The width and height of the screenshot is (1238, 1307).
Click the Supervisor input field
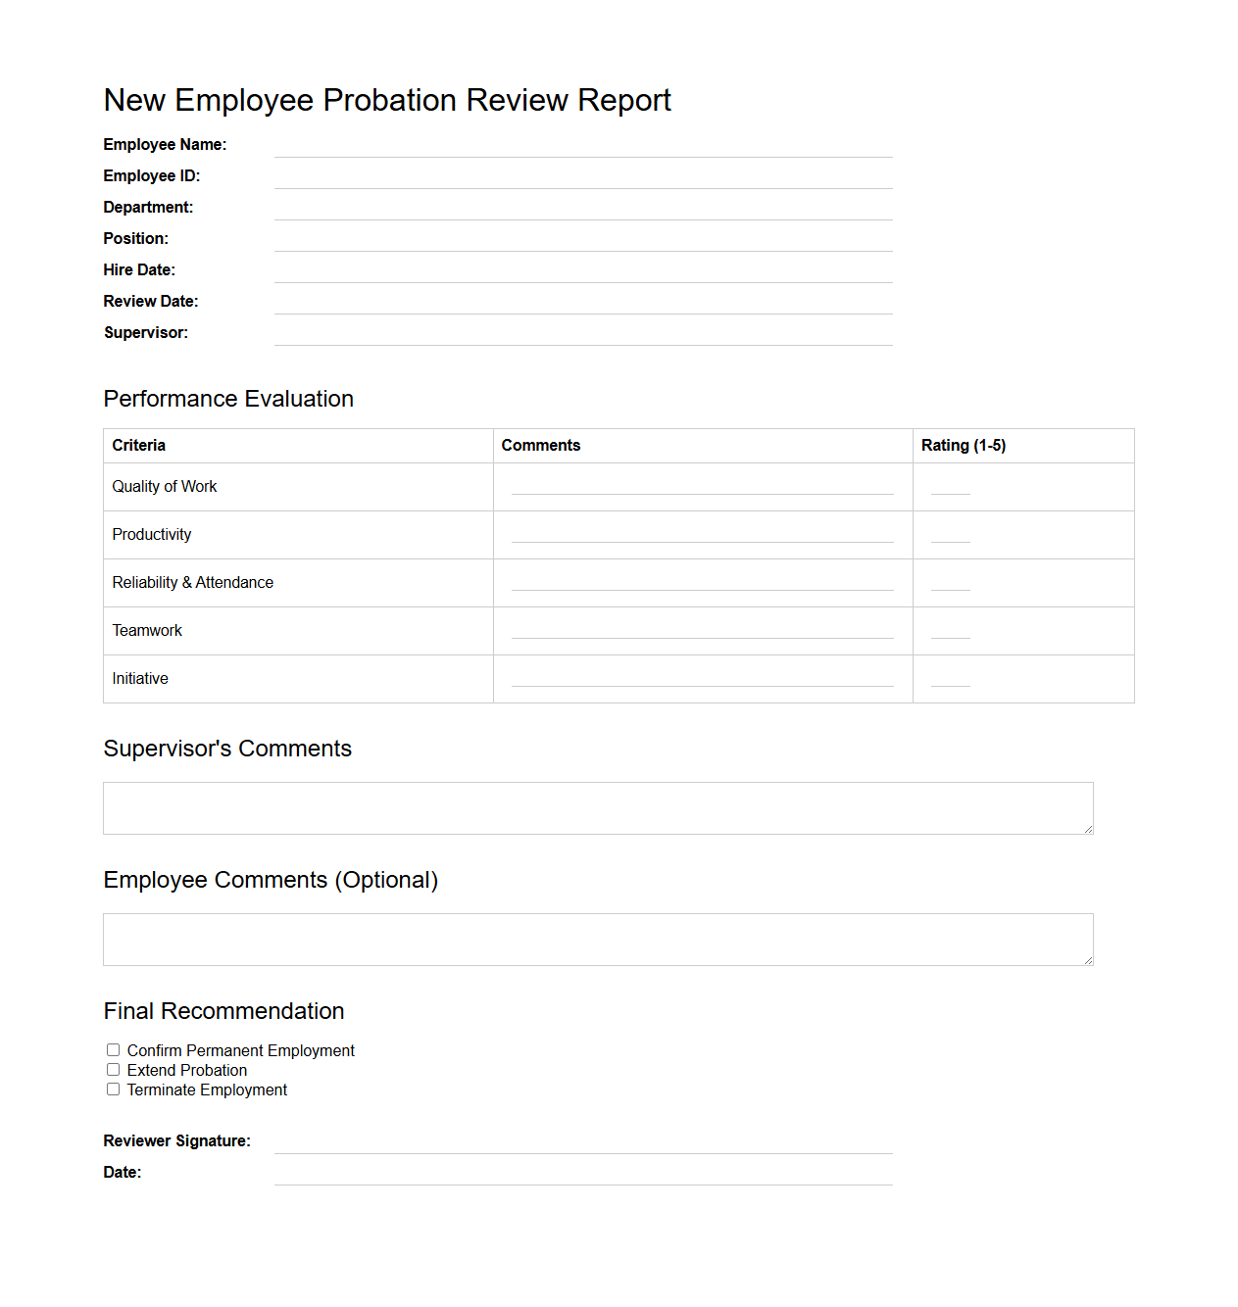(x=582, y=337)
